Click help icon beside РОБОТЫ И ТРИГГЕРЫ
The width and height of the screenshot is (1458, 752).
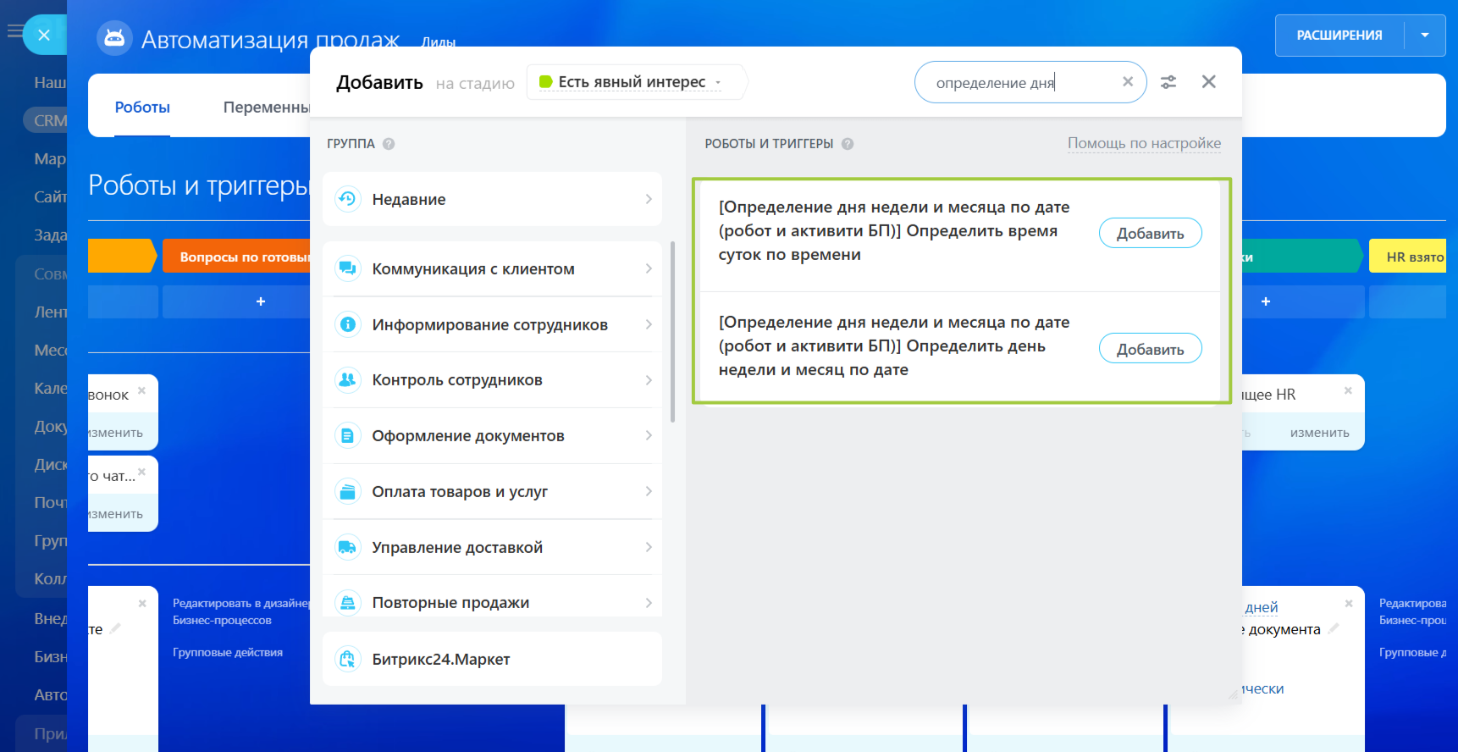[x=848, y=144]
